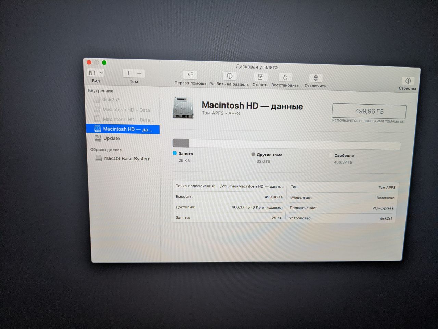Click the Отключить unmount icon
Screen dimensions: 438x329
click(x=315, y=78)
